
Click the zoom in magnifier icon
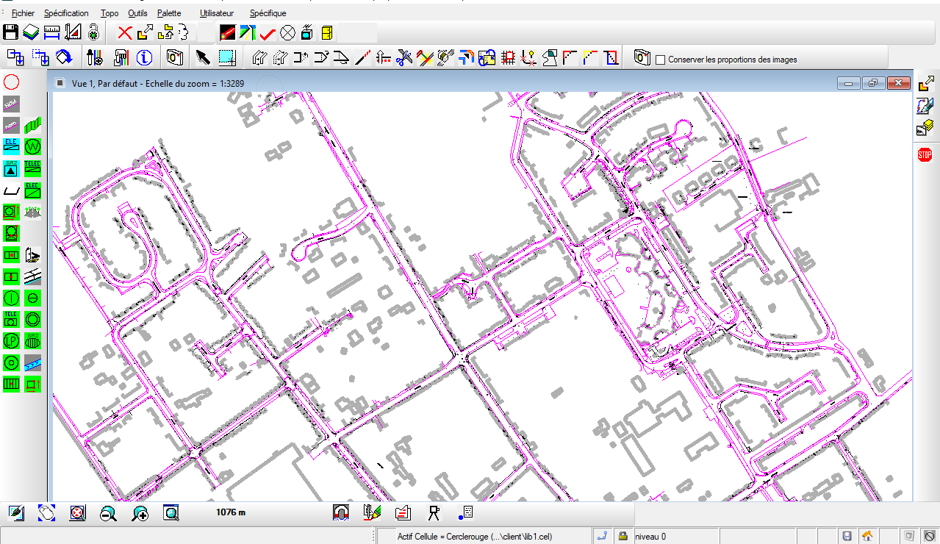click(x=140, y=513)
